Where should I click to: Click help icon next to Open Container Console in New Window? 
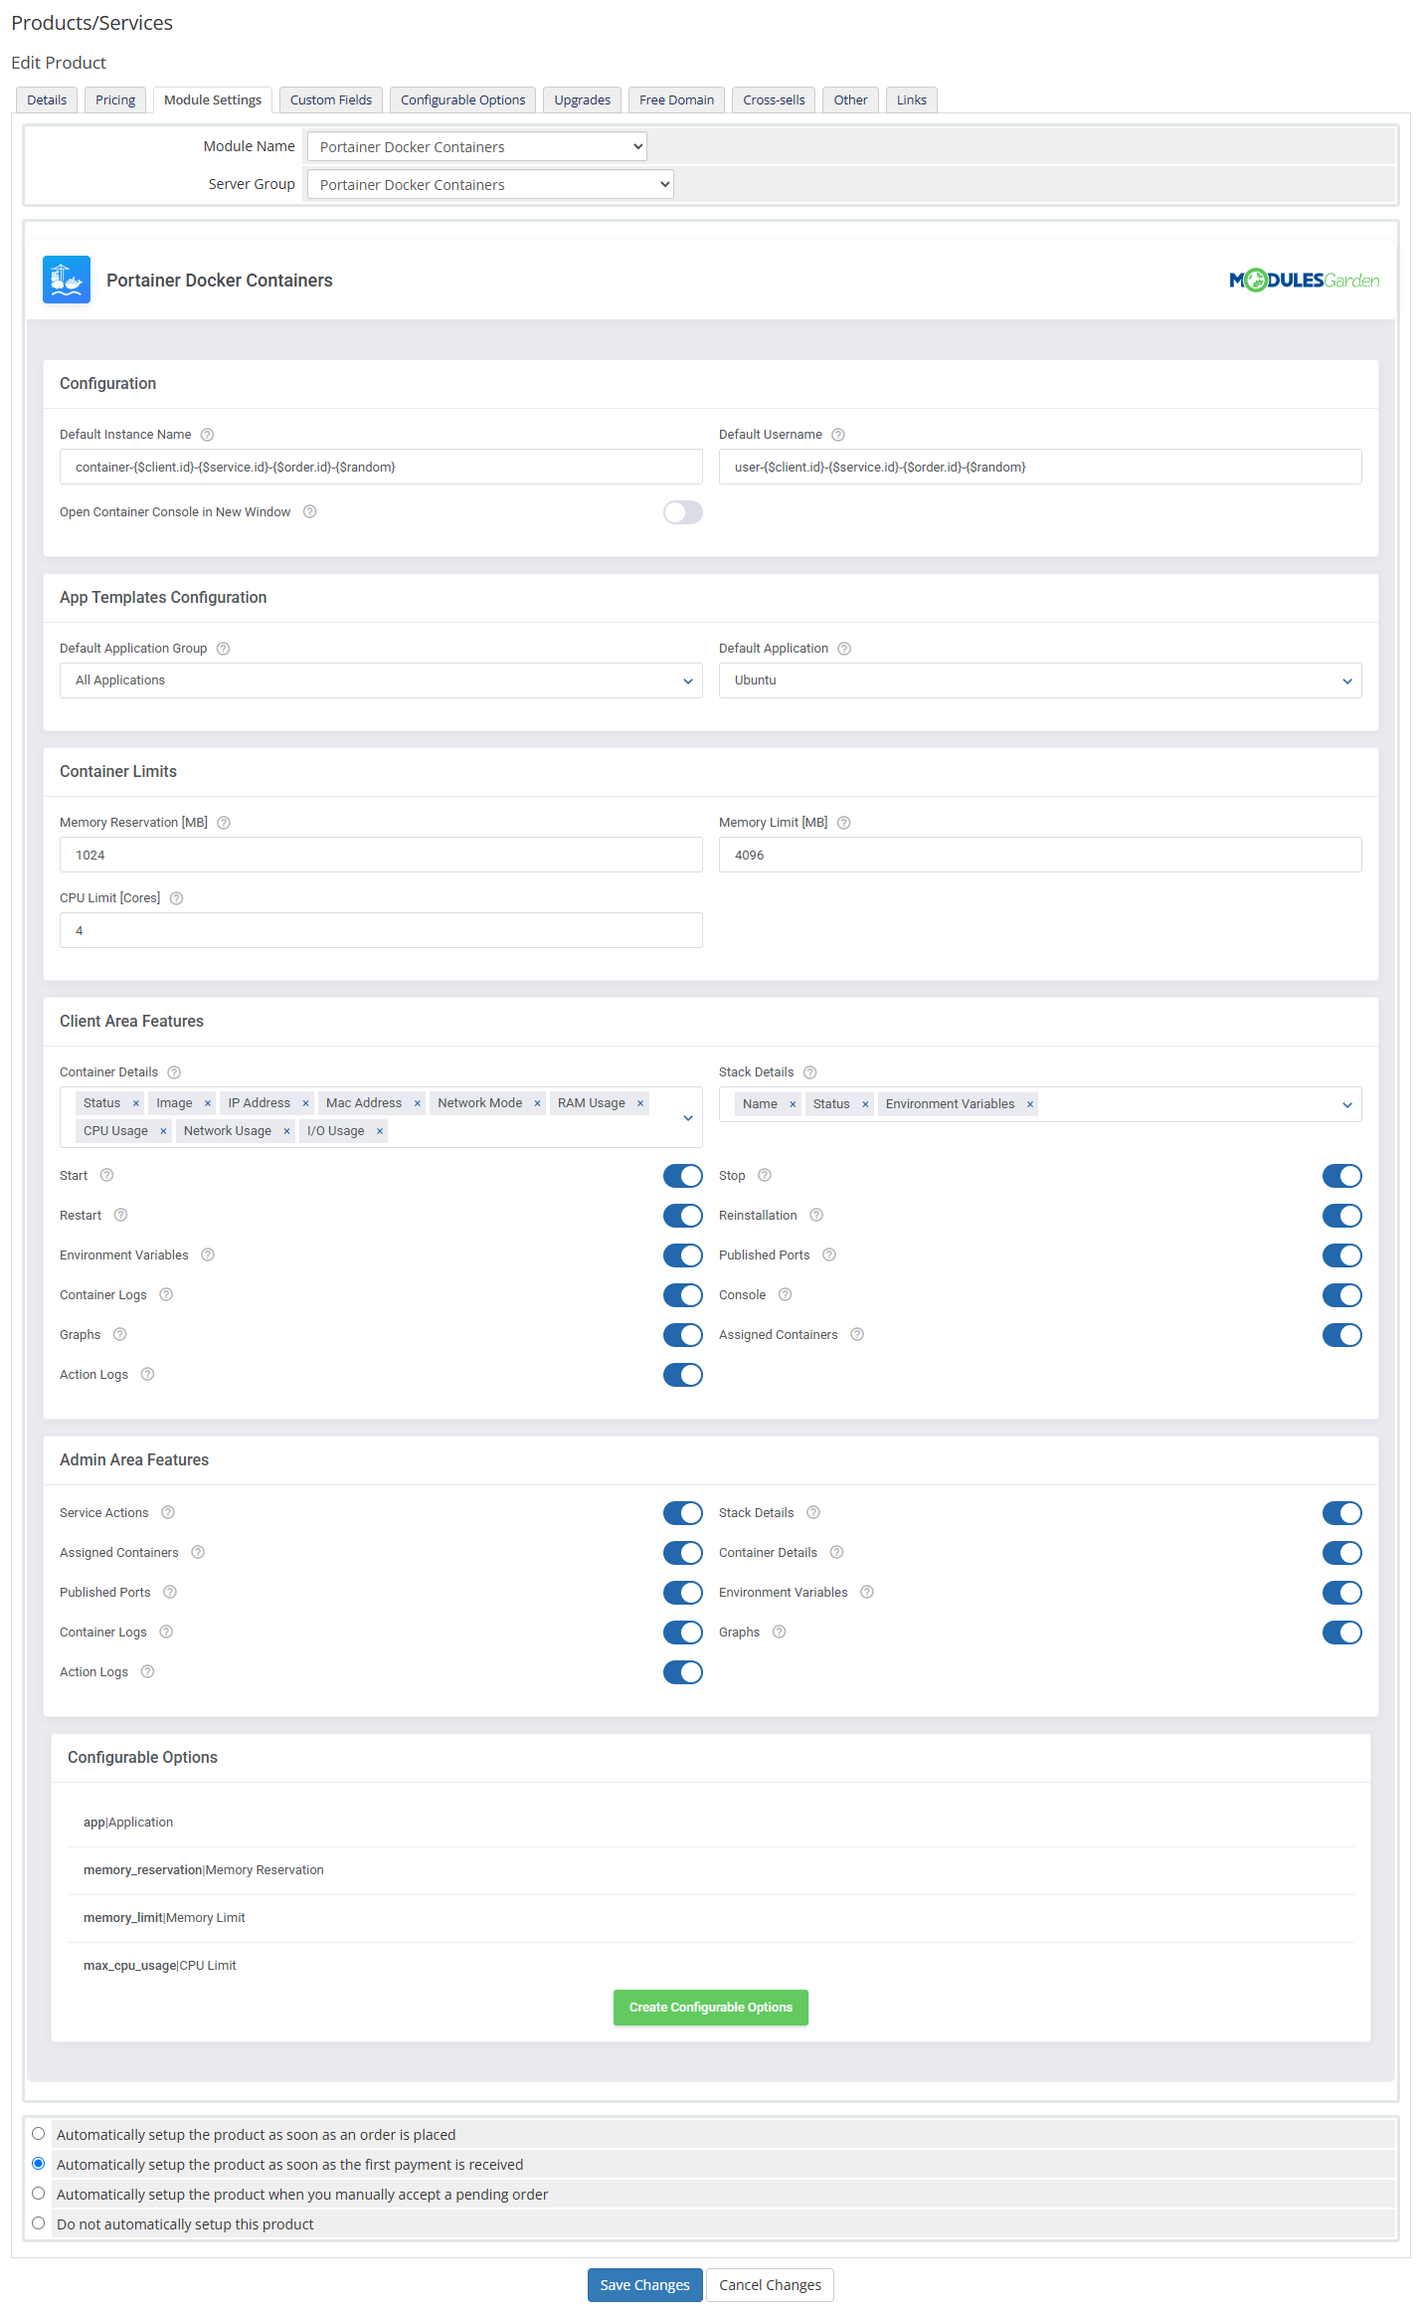coord(310,511)
